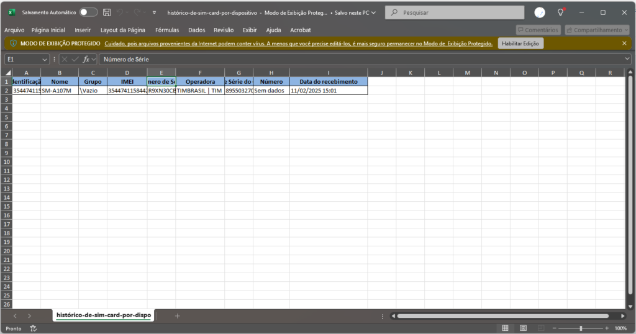Click the Undo arrow icon
636x334 pixels.
point(120,12)
